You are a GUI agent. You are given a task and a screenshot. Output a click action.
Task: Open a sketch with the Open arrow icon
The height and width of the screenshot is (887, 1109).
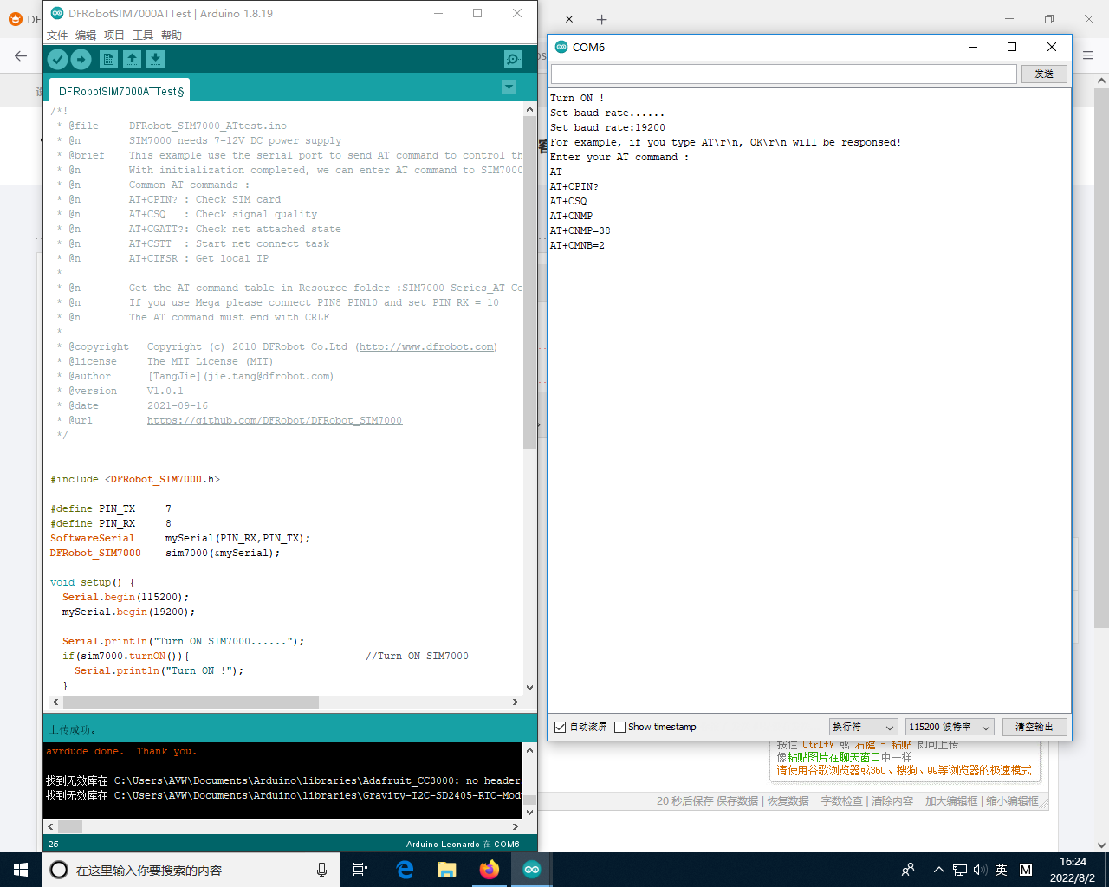pos(132,59)
